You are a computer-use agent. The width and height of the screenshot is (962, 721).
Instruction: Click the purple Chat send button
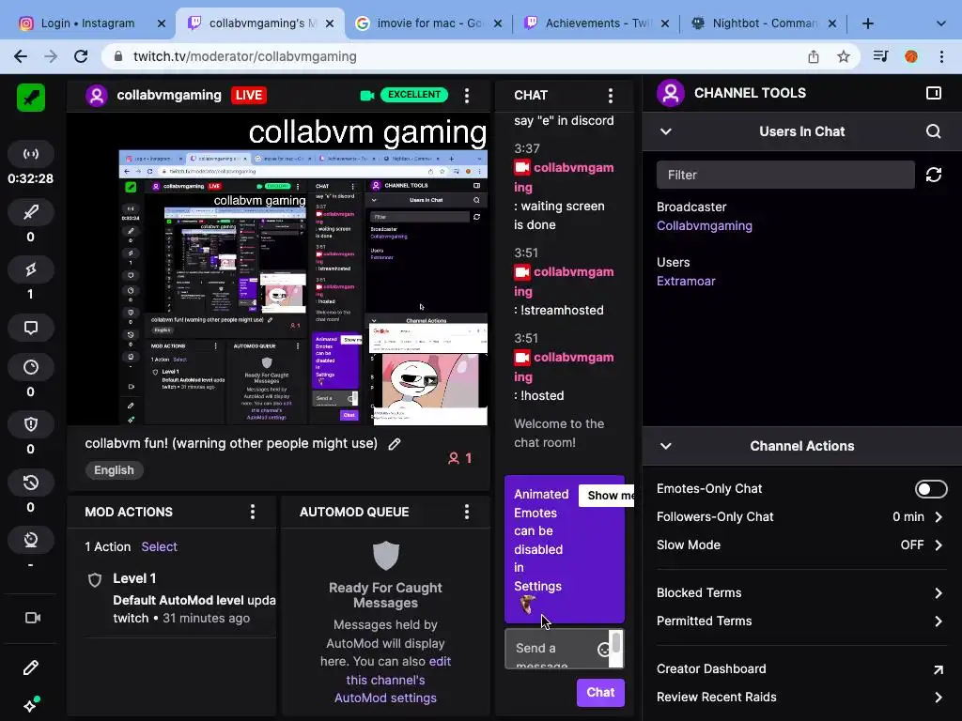[x=600, y=692]
